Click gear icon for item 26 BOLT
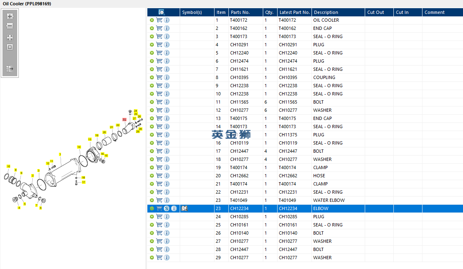Image resolution: width=463 pixels, height=269 pixels. pos(152,233)
